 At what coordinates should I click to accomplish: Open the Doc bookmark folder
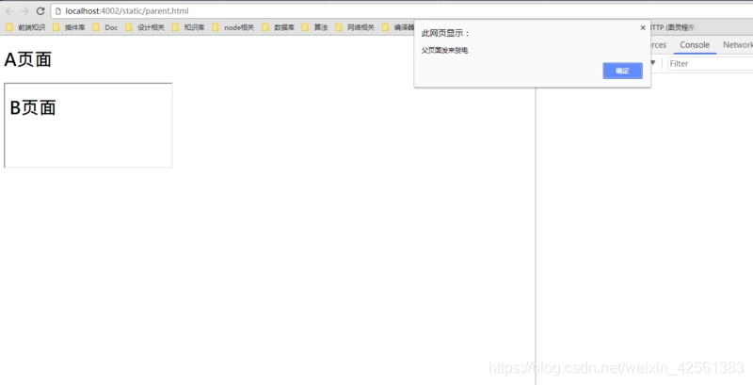pyautogui.click(x=105, y=27)
